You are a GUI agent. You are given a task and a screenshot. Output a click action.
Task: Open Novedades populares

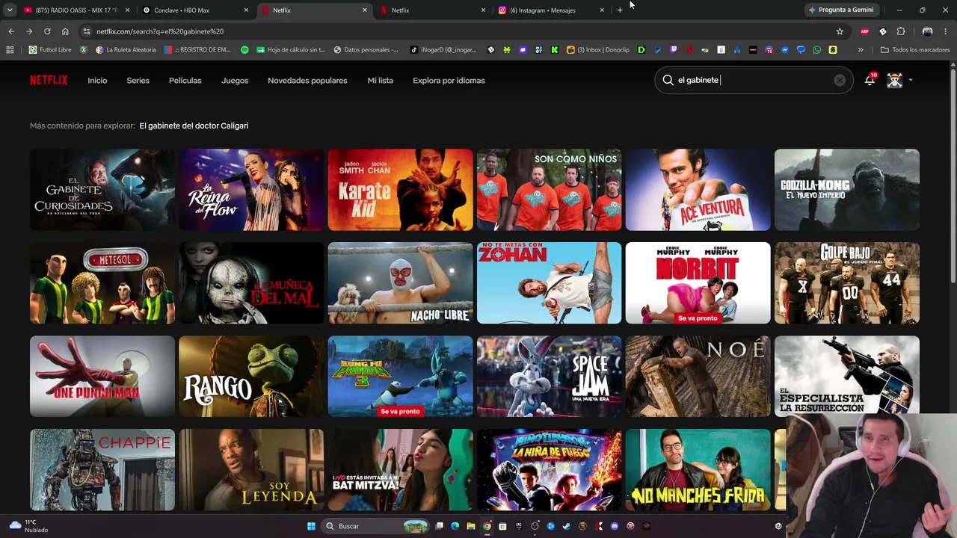(x=307, y=80)
